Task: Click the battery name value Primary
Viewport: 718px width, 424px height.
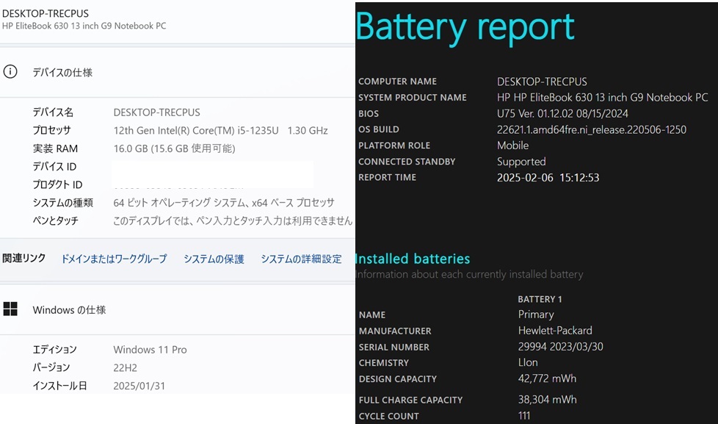Action: pyautogui.click(x=536, y=315)
